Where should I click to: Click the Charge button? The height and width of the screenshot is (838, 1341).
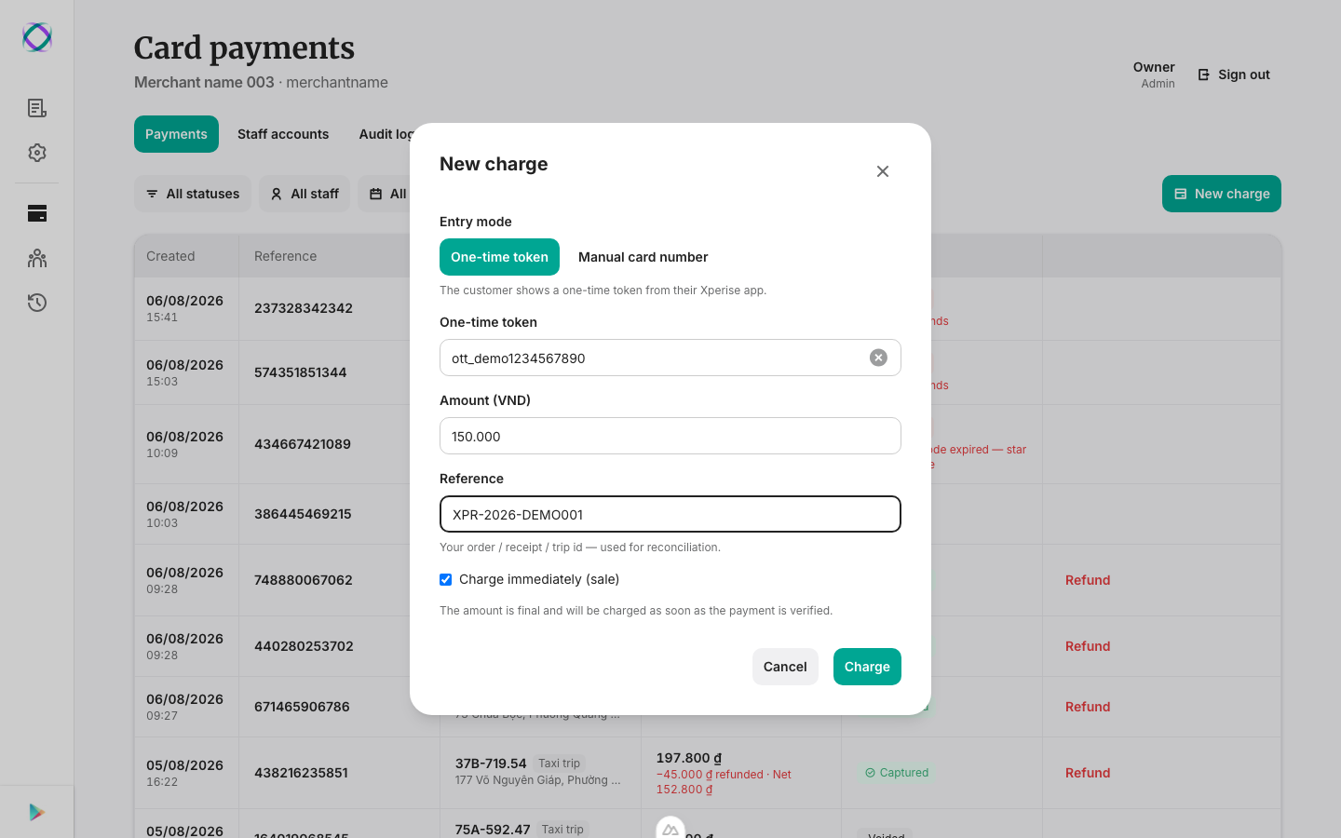(x=867, y=667)
